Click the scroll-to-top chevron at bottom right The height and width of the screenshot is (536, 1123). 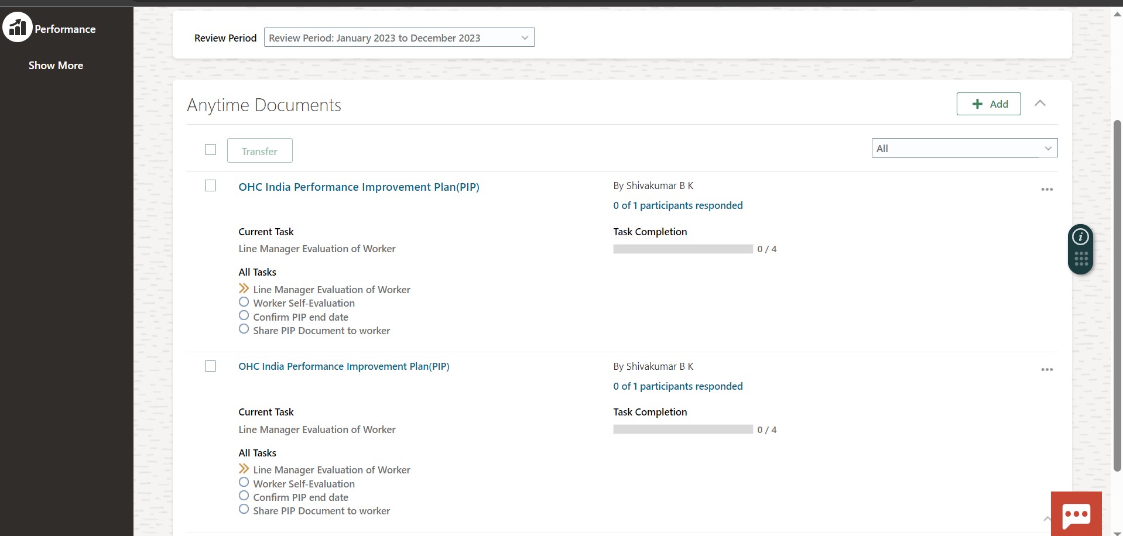point(1047,518)
